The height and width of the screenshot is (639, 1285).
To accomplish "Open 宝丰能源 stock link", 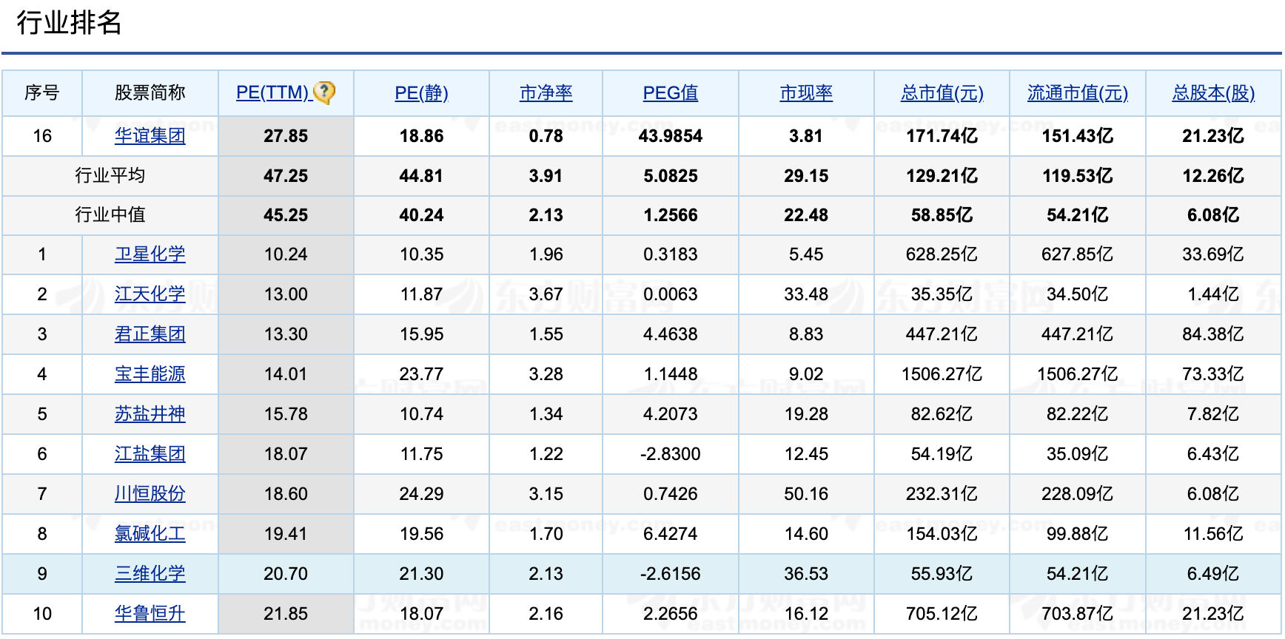I will click(x=150, y=374).
